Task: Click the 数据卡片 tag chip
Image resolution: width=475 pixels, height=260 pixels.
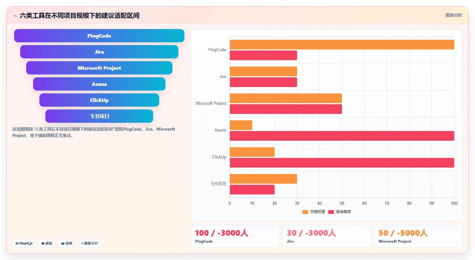Action: click(x=90, y=243)
